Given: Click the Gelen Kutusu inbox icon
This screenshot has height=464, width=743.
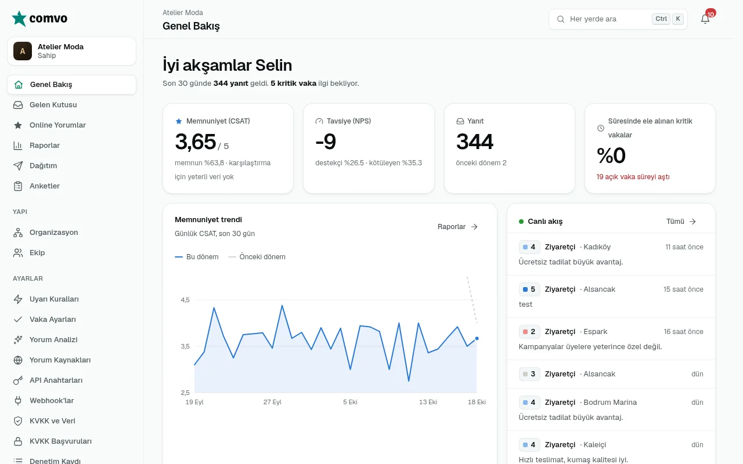Looking at the screenshot, I should (x=19, y=105).
